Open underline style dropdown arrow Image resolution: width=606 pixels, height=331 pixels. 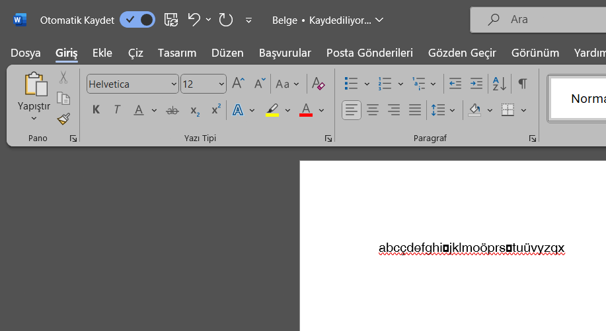(154, 110)
